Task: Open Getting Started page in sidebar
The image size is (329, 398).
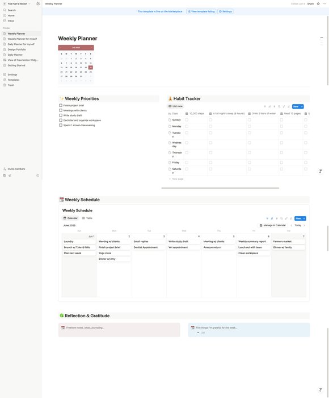Action: pyautogui.click(x=22, y=65)
